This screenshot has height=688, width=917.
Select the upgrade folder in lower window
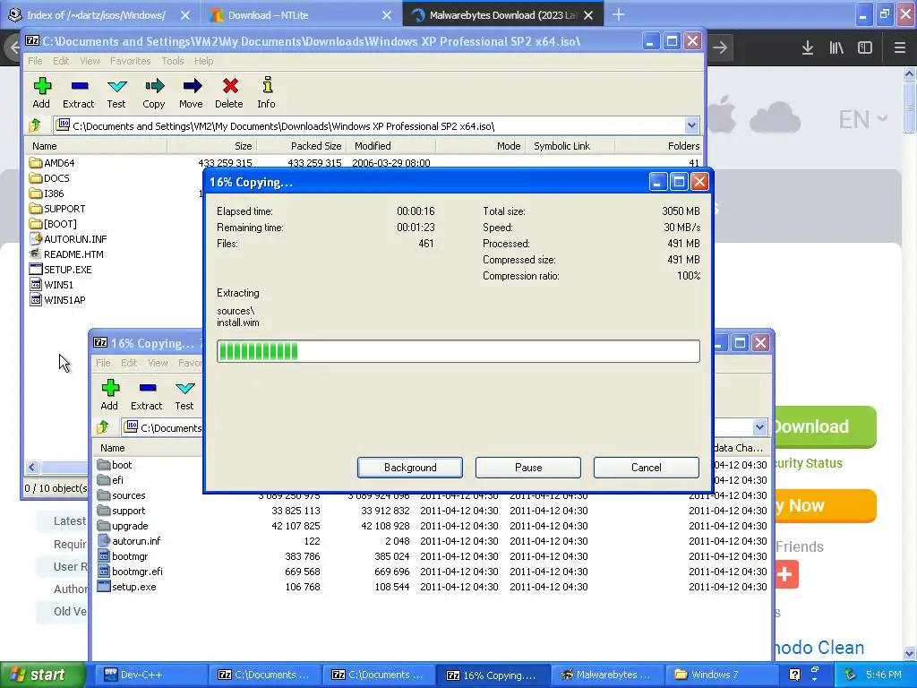(123, 525)
